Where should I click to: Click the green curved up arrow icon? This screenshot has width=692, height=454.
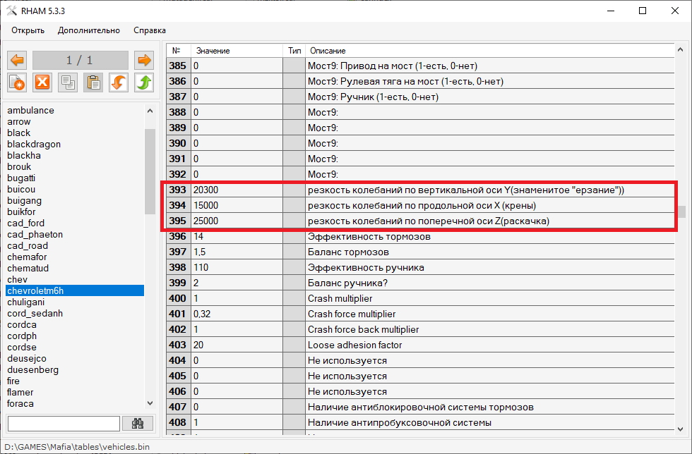click(x=144, y=82)
